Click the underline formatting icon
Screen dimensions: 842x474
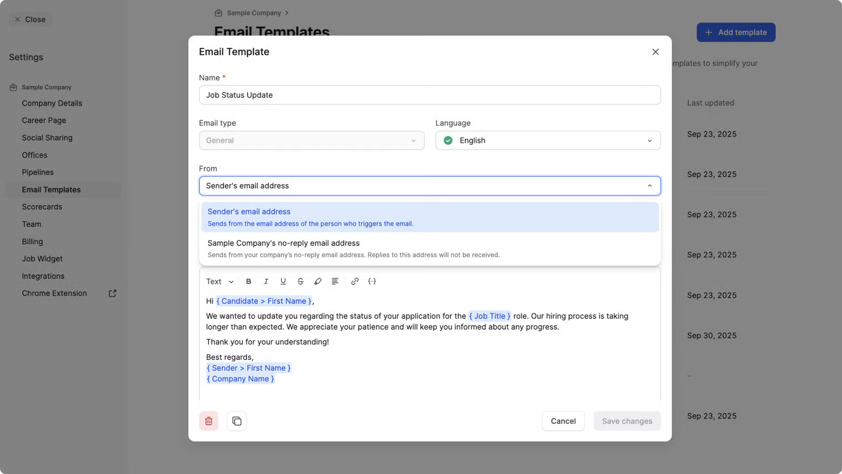(283, 282)
